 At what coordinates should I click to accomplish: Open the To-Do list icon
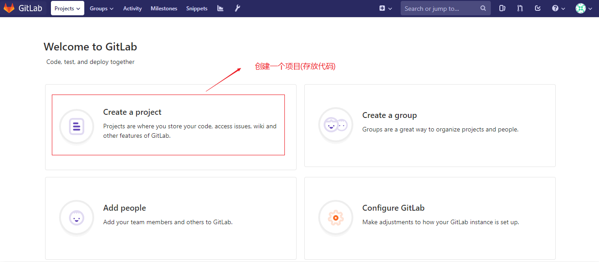coord(538,8)
